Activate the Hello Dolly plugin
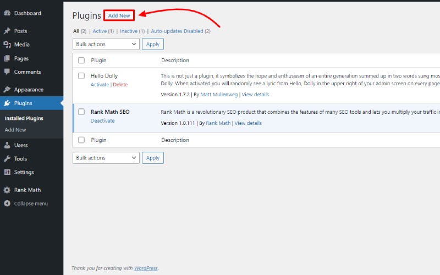Screen dimensions: 440x275 tap(100, 85)
